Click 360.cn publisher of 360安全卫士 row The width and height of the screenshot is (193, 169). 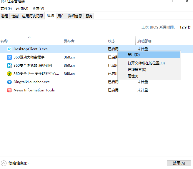click(x=69, y=74)
